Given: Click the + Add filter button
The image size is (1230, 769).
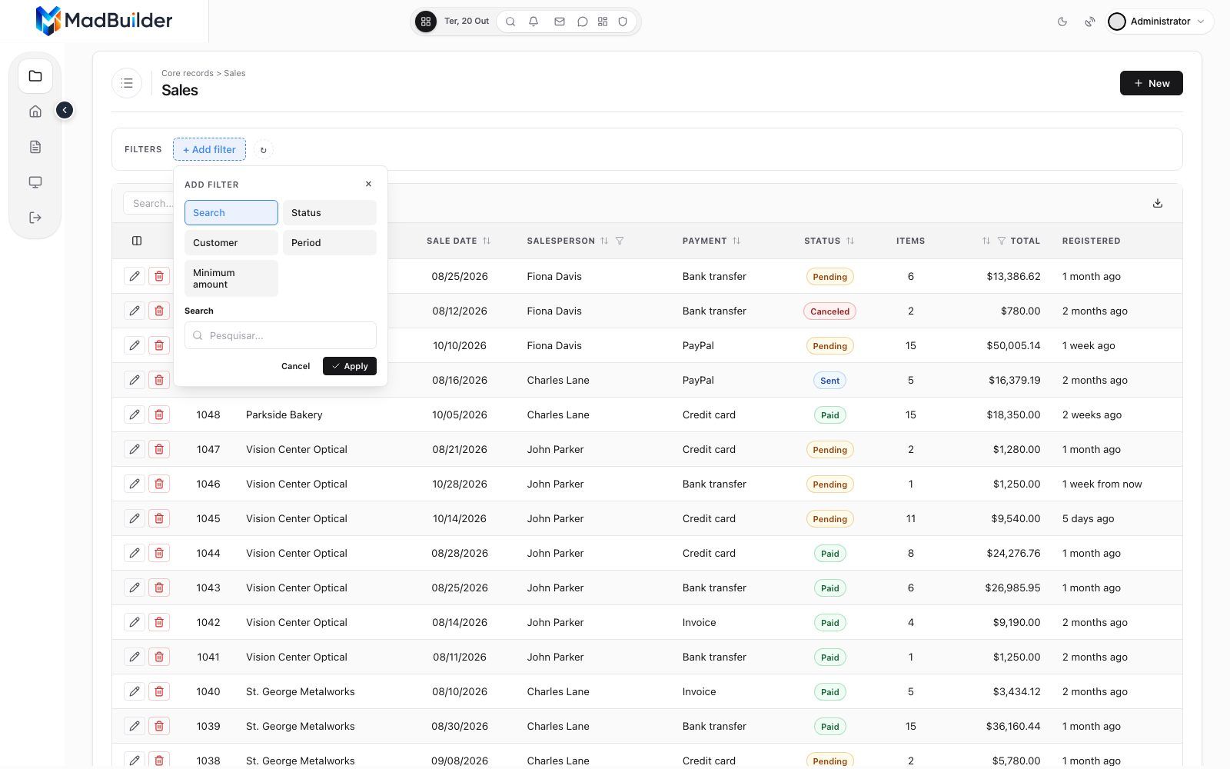Looking at the screenshot, I should [209, 149].
